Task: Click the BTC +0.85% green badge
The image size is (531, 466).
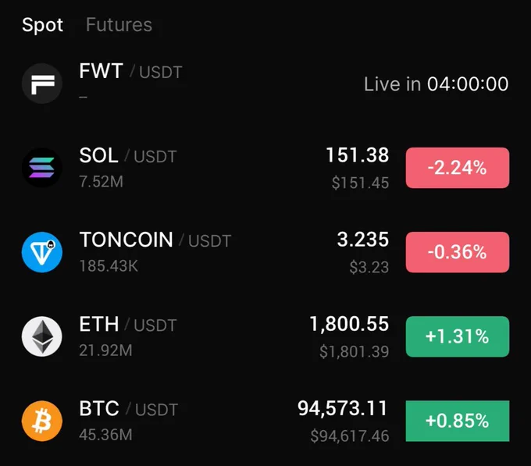Action: (x=458, y=421)
